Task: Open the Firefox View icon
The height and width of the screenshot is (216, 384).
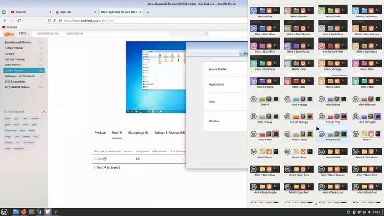Action: (4, 12)
